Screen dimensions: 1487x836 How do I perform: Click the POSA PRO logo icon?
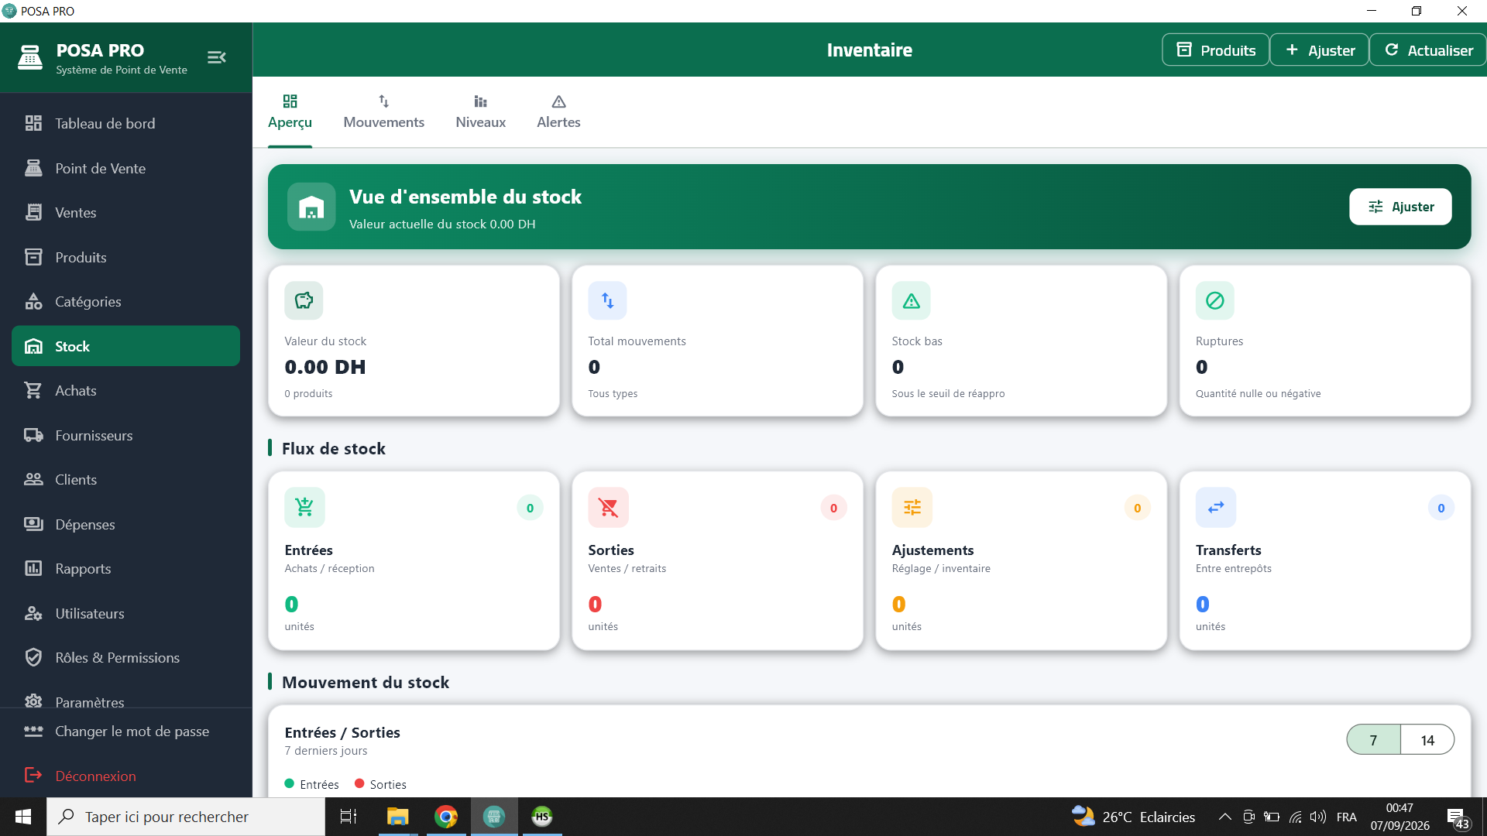click(30, 57)
